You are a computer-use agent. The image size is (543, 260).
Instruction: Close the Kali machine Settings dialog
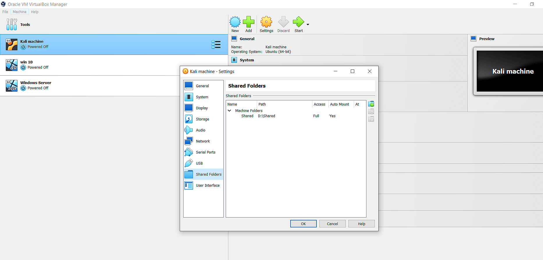point(370,71)
